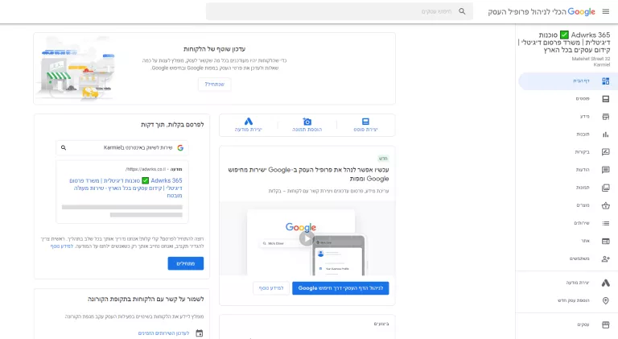Click the Google logo in header
618x339 pixels.
[581, 12]
